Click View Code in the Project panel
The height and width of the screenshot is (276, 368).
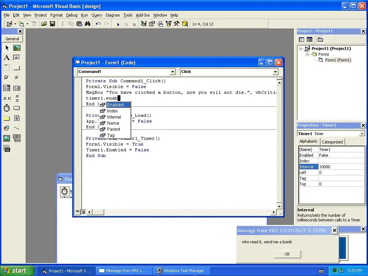pos(302,40)
